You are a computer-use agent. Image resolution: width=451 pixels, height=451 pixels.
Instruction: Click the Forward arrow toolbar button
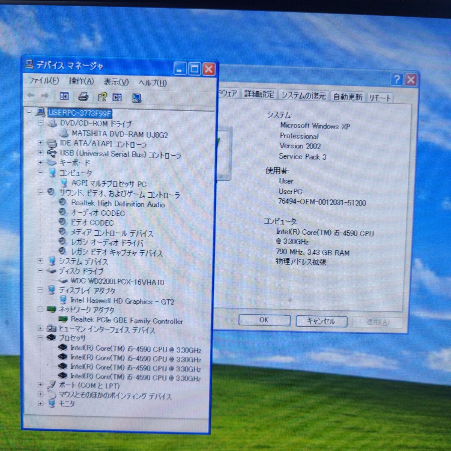coord(45,96)
